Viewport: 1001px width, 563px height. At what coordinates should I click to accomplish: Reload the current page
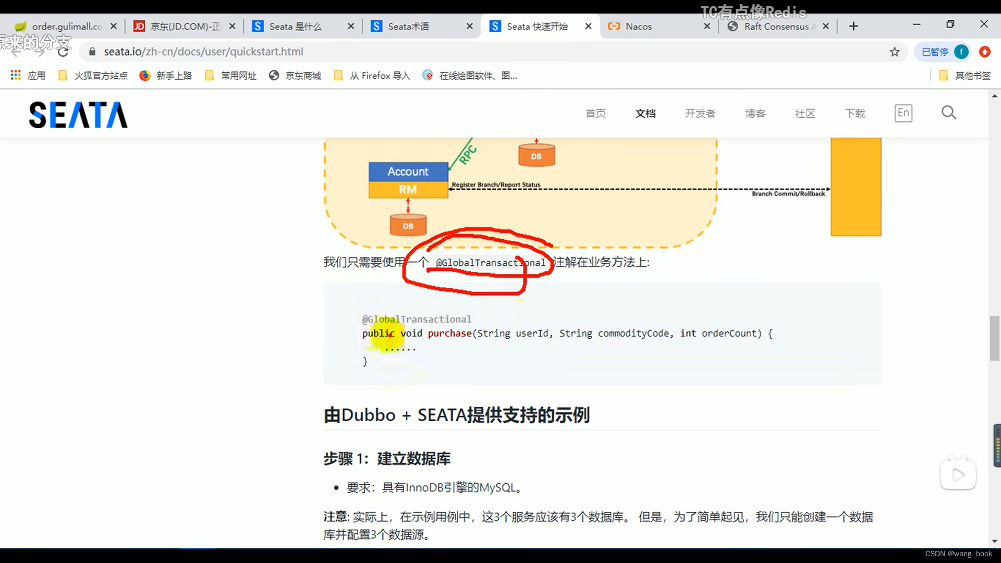pyautogui.click(x=63, y=52)
